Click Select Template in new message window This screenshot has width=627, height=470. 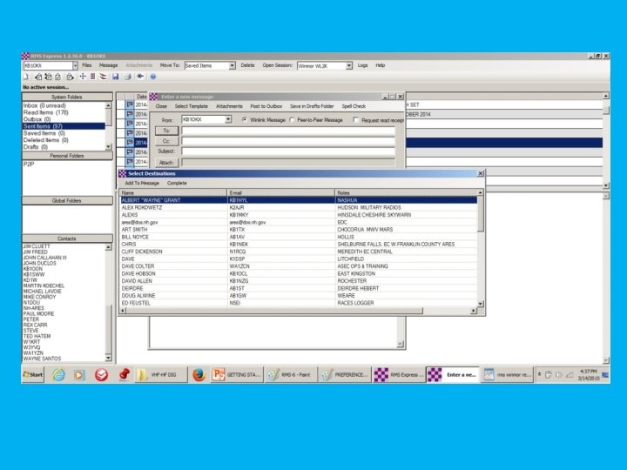point(191,106)
